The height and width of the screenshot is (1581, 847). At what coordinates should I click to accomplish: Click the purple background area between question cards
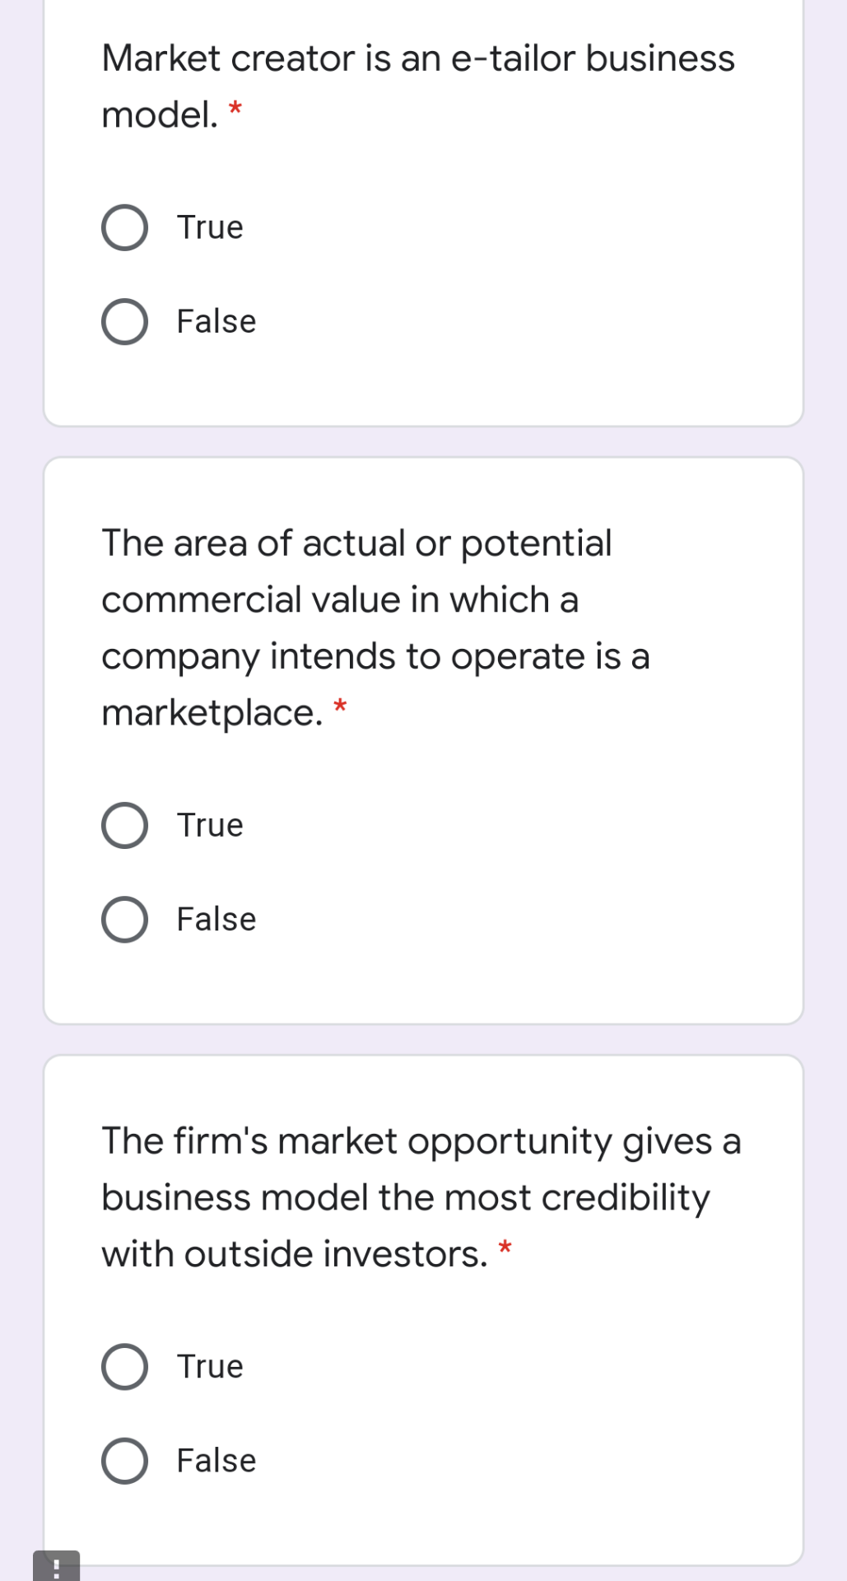pyautogui.click(x=425, y=441)
